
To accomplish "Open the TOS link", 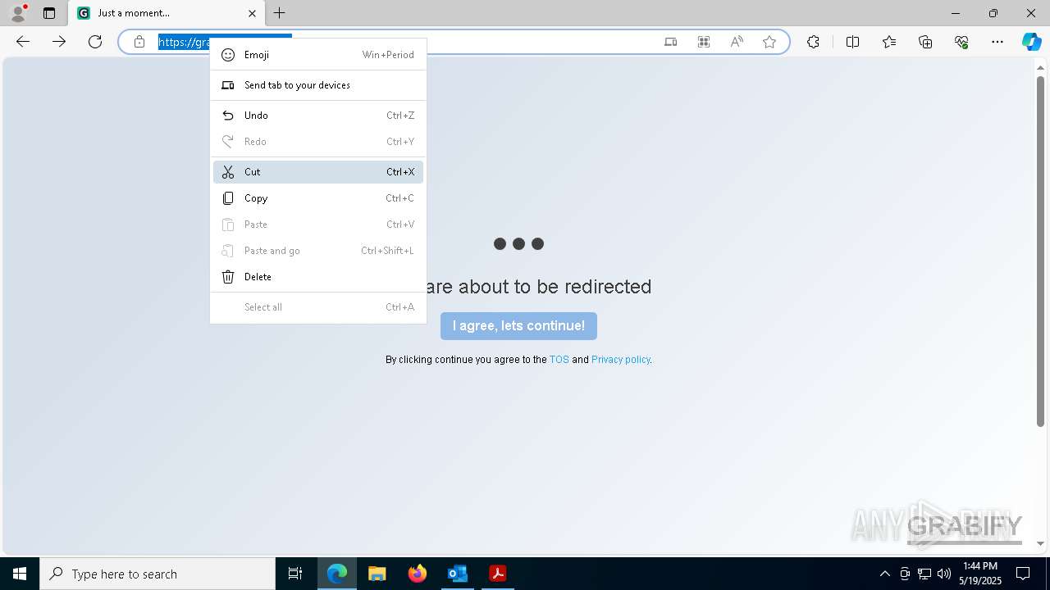I will (559, 360).
